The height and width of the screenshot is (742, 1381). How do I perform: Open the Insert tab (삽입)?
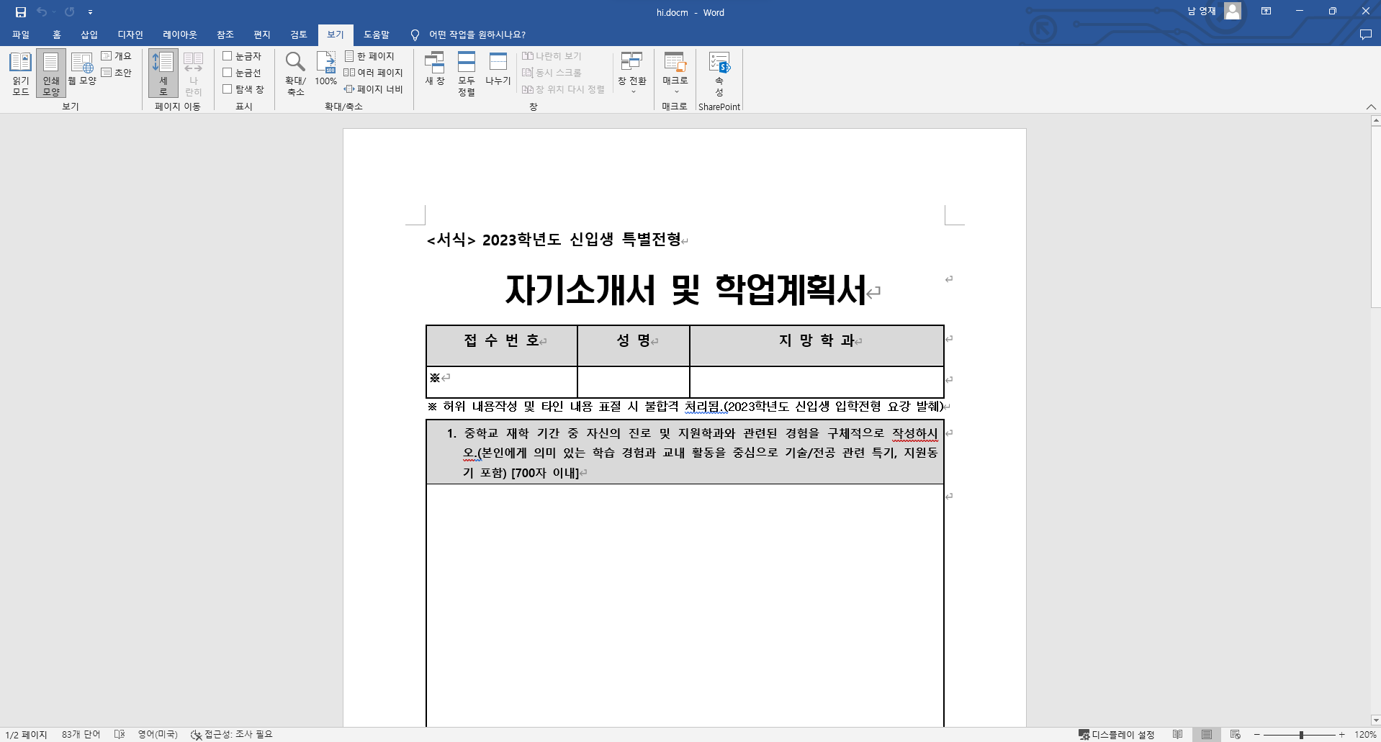point(89,35)
